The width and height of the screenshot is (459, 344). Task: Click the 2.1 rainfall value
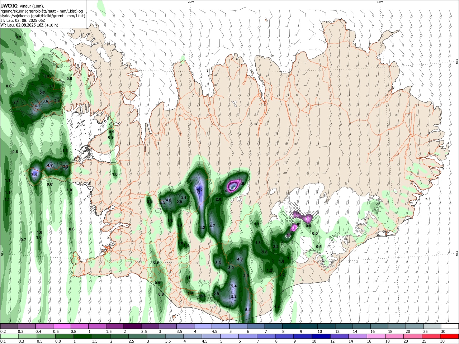tap(16, 102)
